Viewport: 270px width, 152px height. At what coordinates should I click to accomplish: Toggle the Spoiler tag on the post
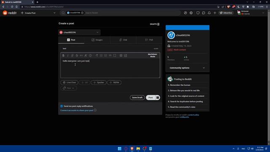[x=99, y=83]
